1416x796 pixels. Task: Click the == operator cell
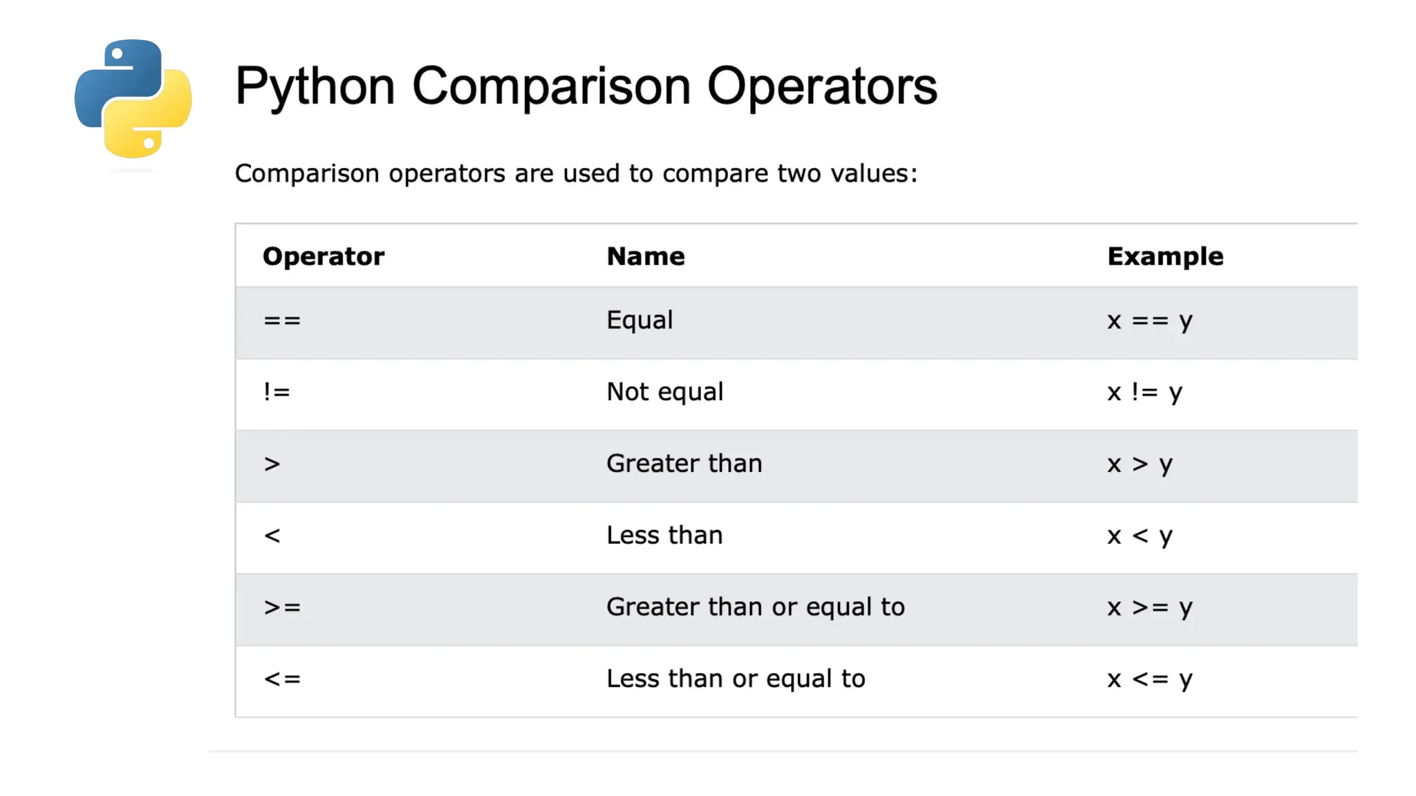point(282,321)
